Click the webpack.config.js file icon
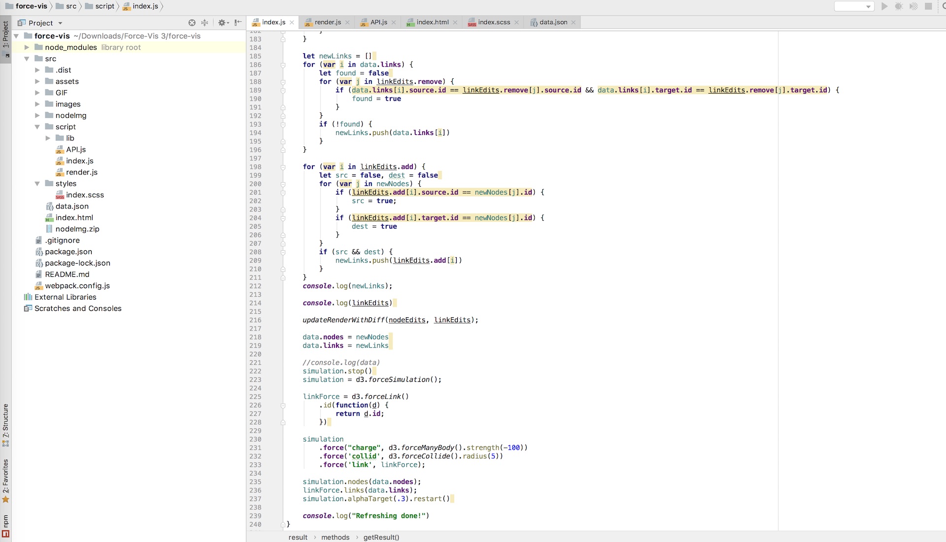 [39, 286]
